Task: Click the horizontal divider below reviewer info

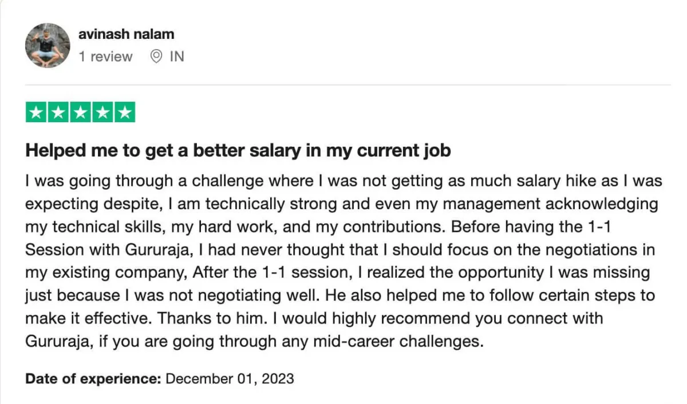Action: tap(348, 85)
